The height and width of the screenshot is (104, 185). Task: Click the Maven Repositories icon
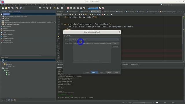click(1, 30)
